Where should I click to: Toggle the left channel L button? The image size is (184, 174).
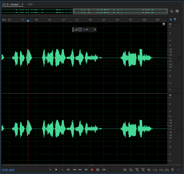click(179, 58)
